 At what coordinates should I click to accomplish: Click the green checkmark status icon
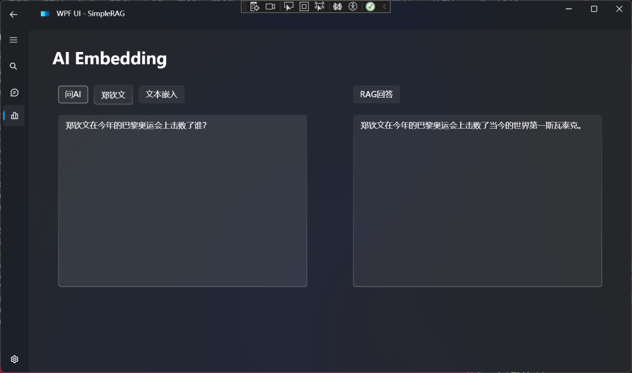click(x=370, y=6)
